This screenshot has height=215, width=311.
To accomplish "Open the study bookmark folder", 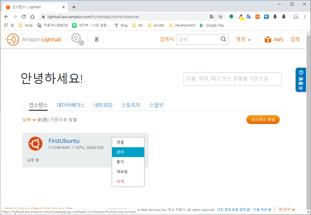I will 26,25.
